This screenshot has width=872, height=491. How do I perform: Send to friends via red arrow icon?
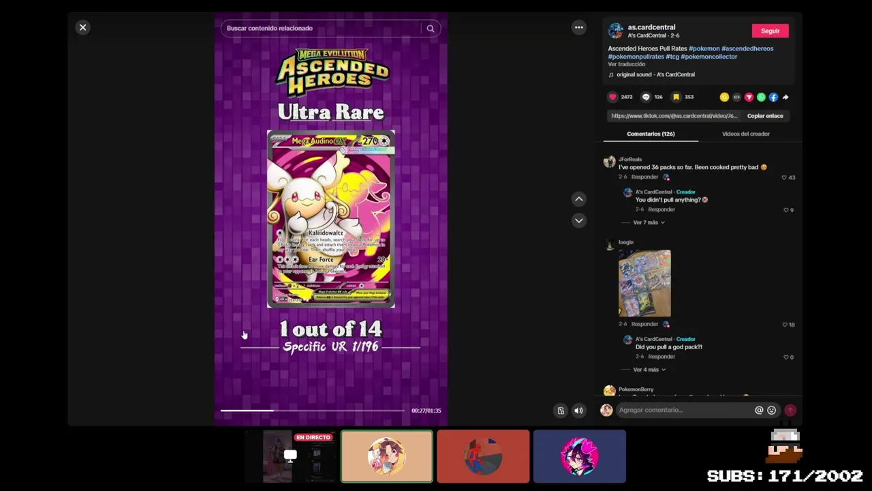click(x=749, y=97)
